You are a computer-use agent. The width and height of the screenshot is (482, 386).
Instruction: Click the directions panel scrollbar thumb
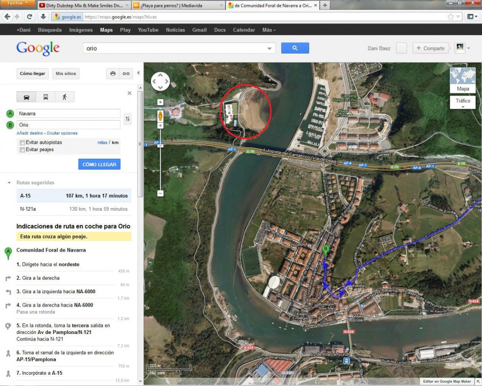(x=140, y=144)
